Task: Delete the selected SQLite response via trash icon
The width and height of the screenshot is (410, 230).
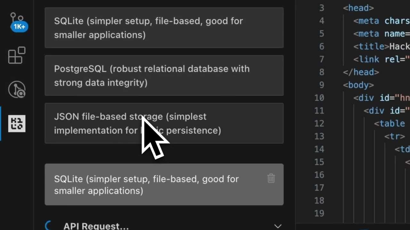Action: pos(271,179)
